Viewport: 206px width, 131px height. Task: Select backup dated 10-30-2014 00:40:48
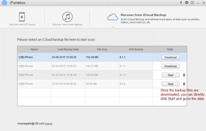tap(64, 84)
